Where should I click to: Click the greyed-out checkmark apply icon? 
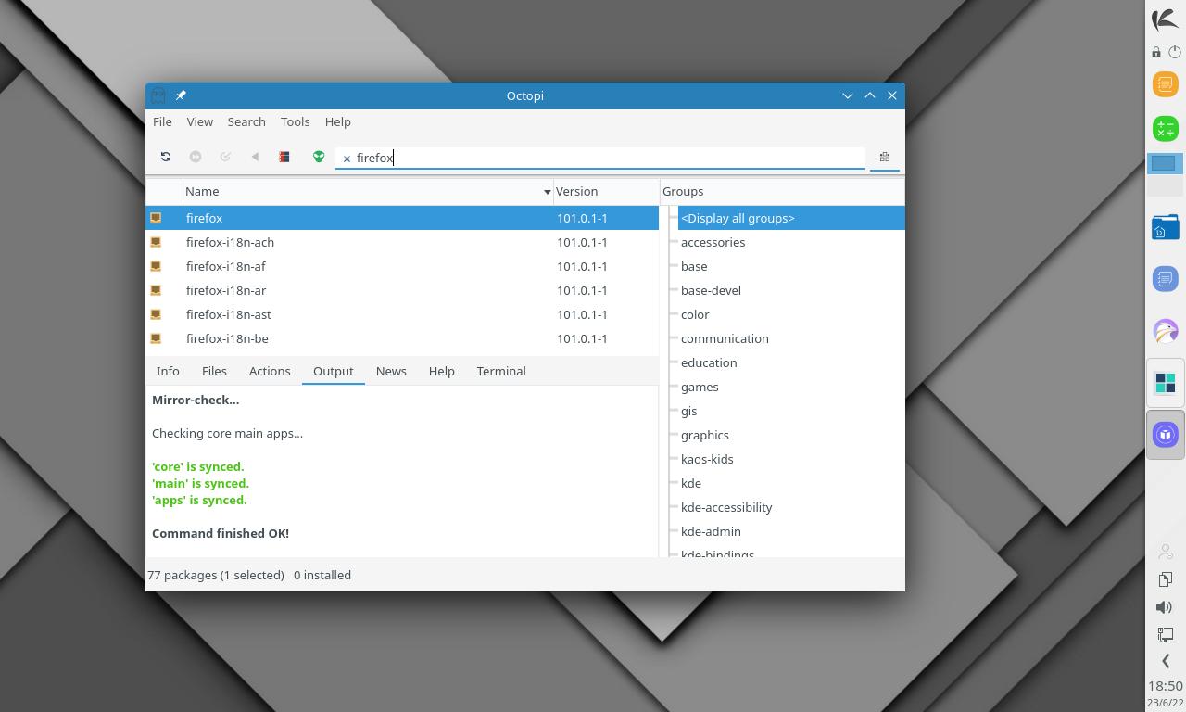coord(225,157)
